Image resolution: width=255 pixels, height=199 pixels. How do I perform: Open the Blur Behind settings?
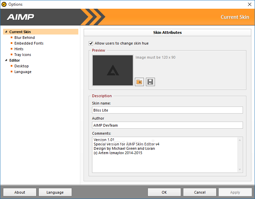pyautogui.click(x=24, y=38)
